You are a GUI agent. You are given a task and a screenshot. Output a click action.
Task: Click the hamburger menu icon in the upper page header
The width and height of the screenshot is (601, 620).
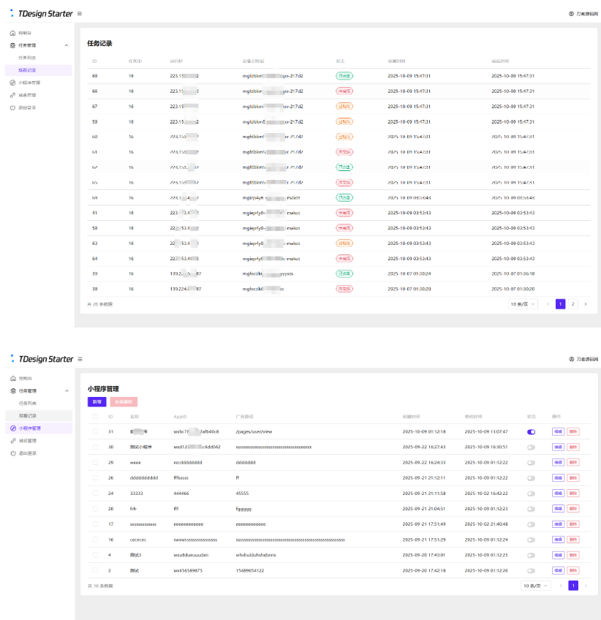(x=80, y=14)
